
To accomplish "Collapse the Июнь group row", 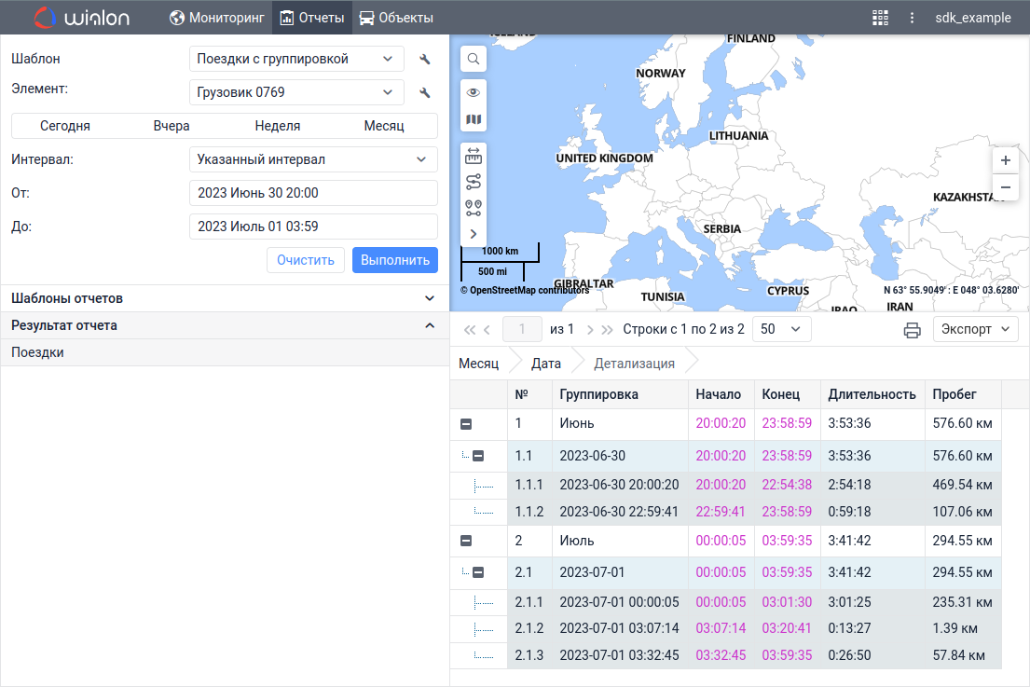I will [466, 424].
